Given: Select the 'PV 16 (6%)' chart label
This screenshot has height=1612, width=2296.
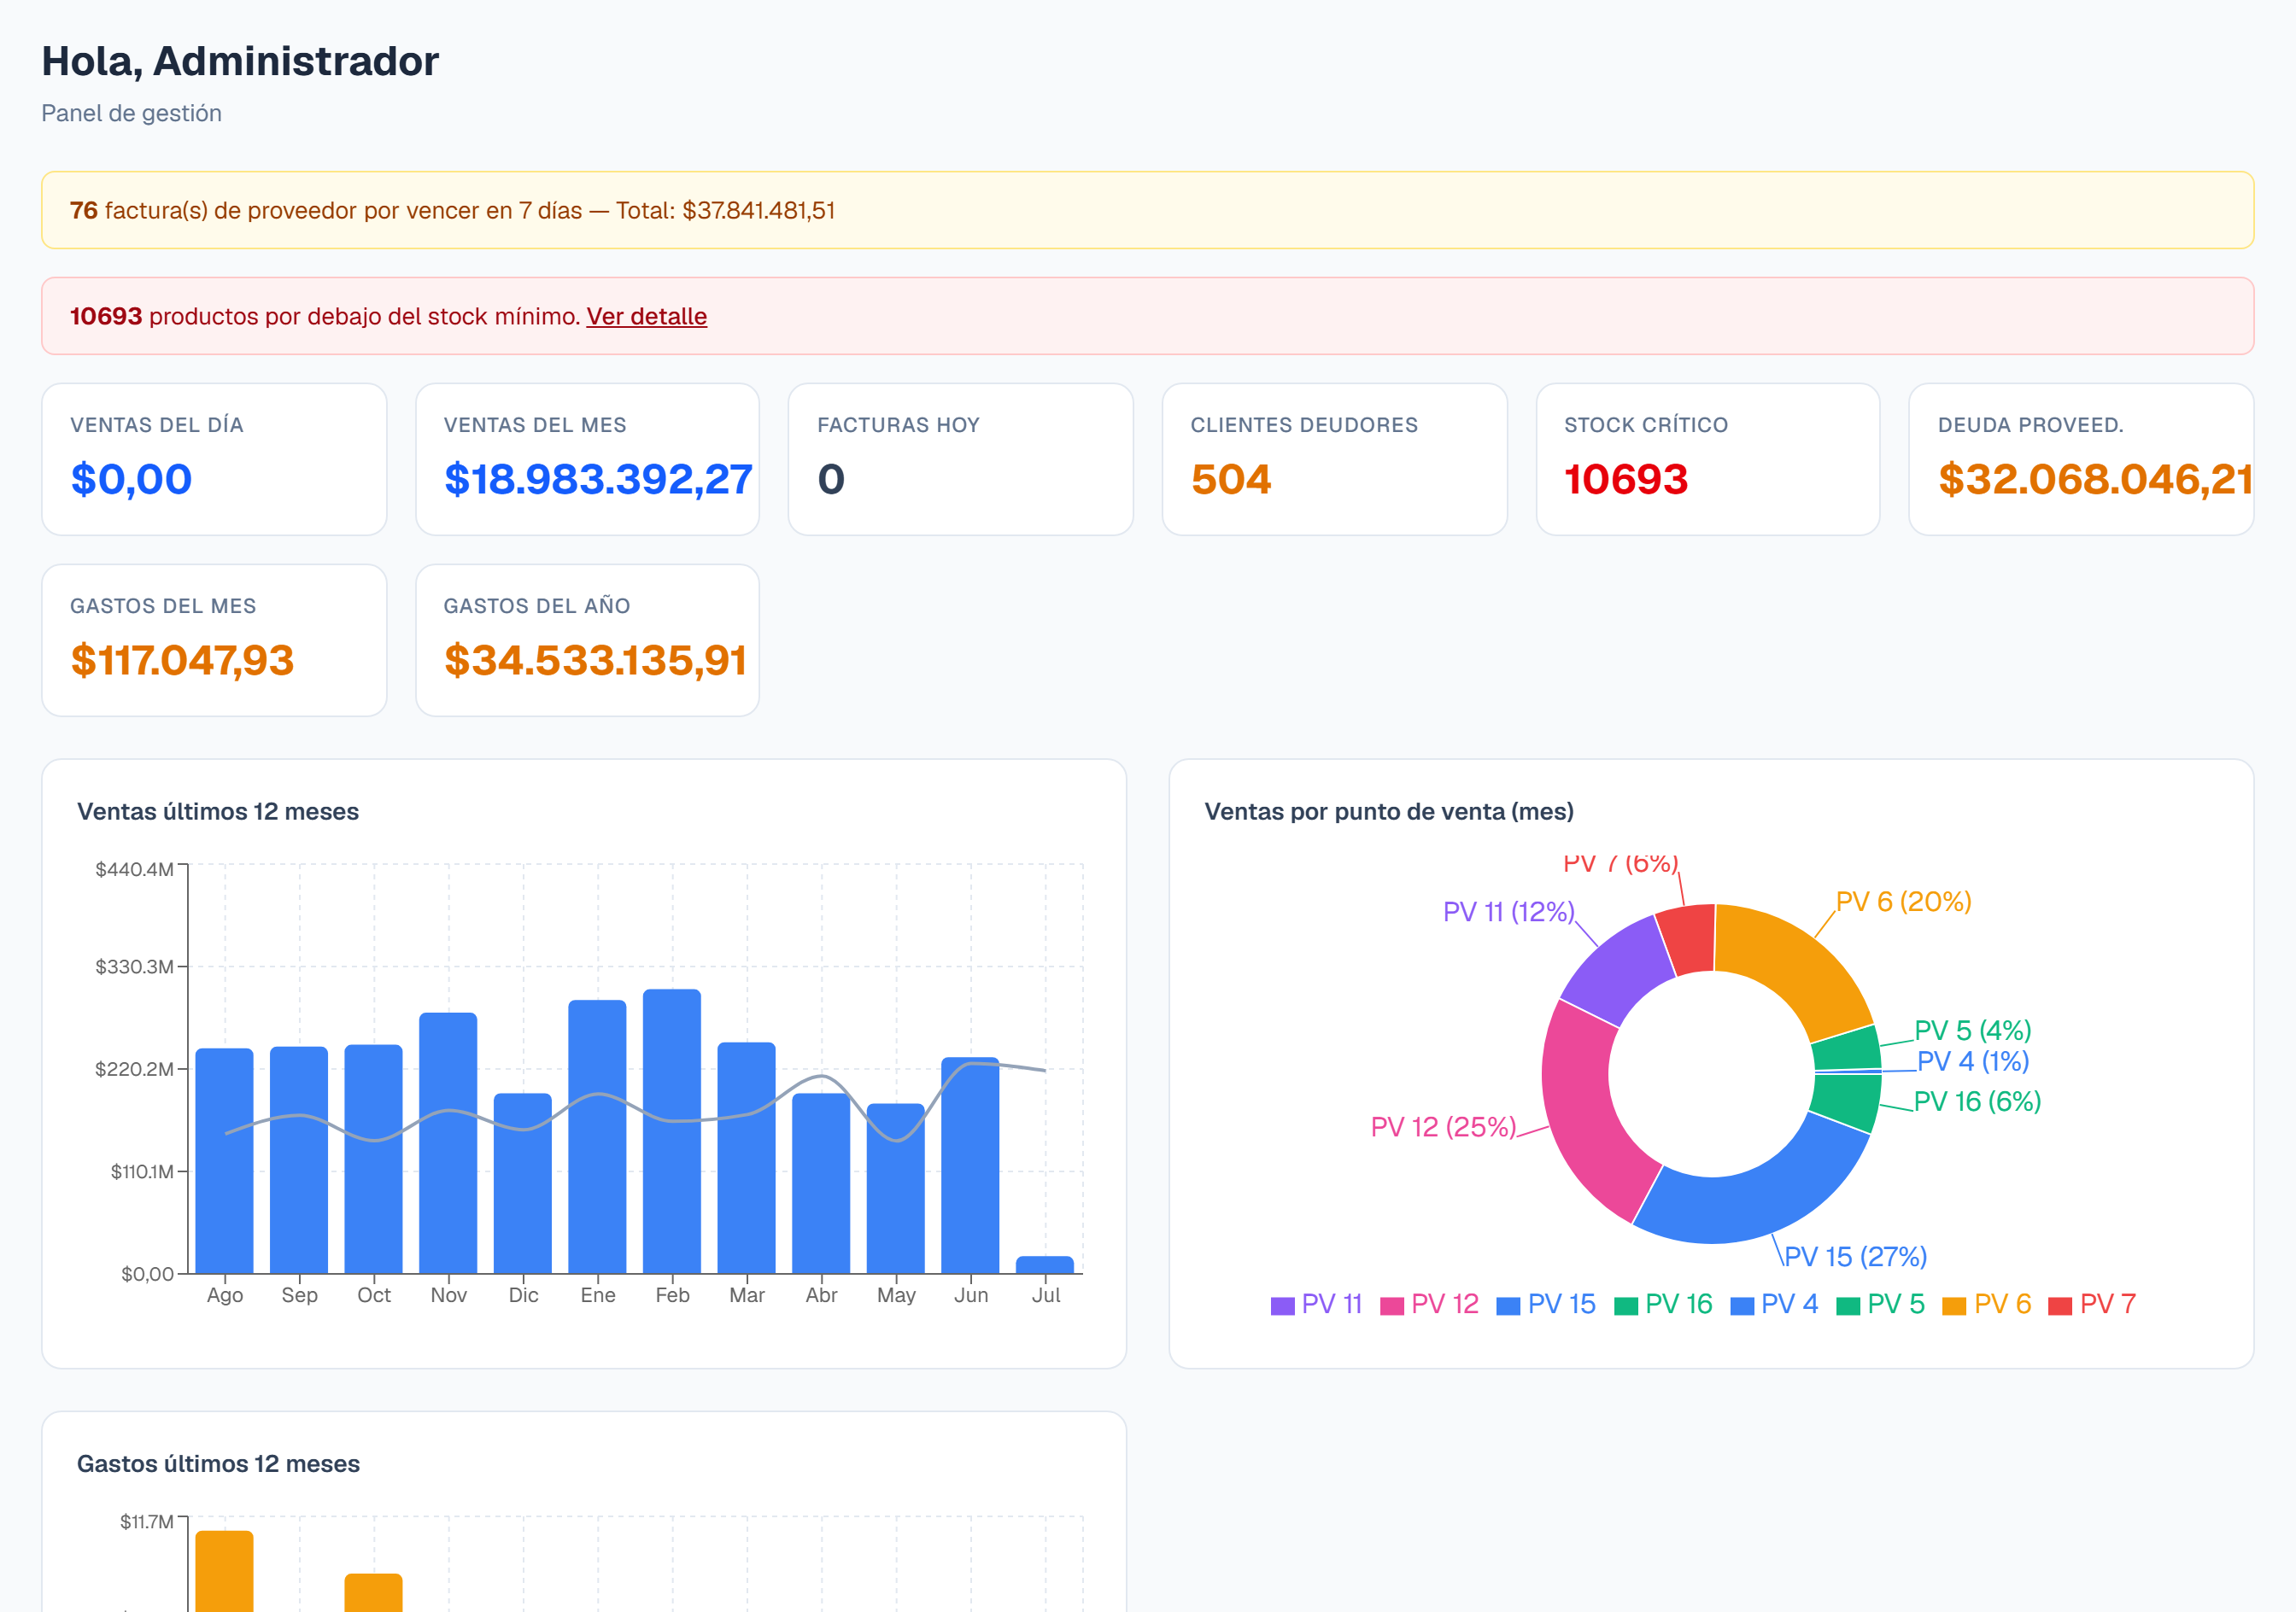Looking at the screenshot, I should [1977, 1101].
